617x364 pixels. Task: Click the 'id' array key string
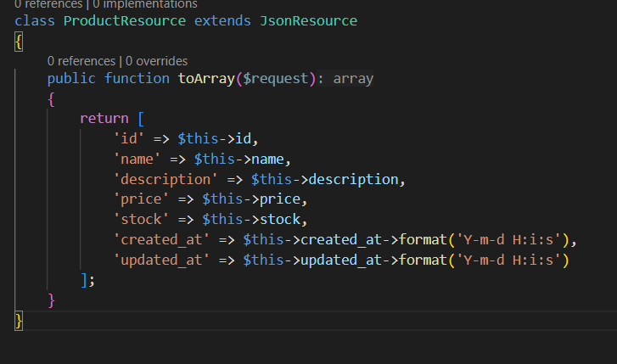[128, 138]
